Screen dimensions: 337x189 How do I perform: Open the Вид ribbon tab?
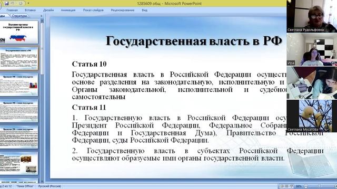pos(144,10)
